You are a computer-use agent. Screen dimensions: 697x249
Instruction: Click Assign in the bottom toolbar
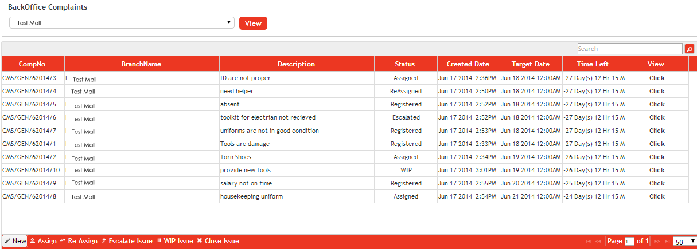(x=43, y=241)
